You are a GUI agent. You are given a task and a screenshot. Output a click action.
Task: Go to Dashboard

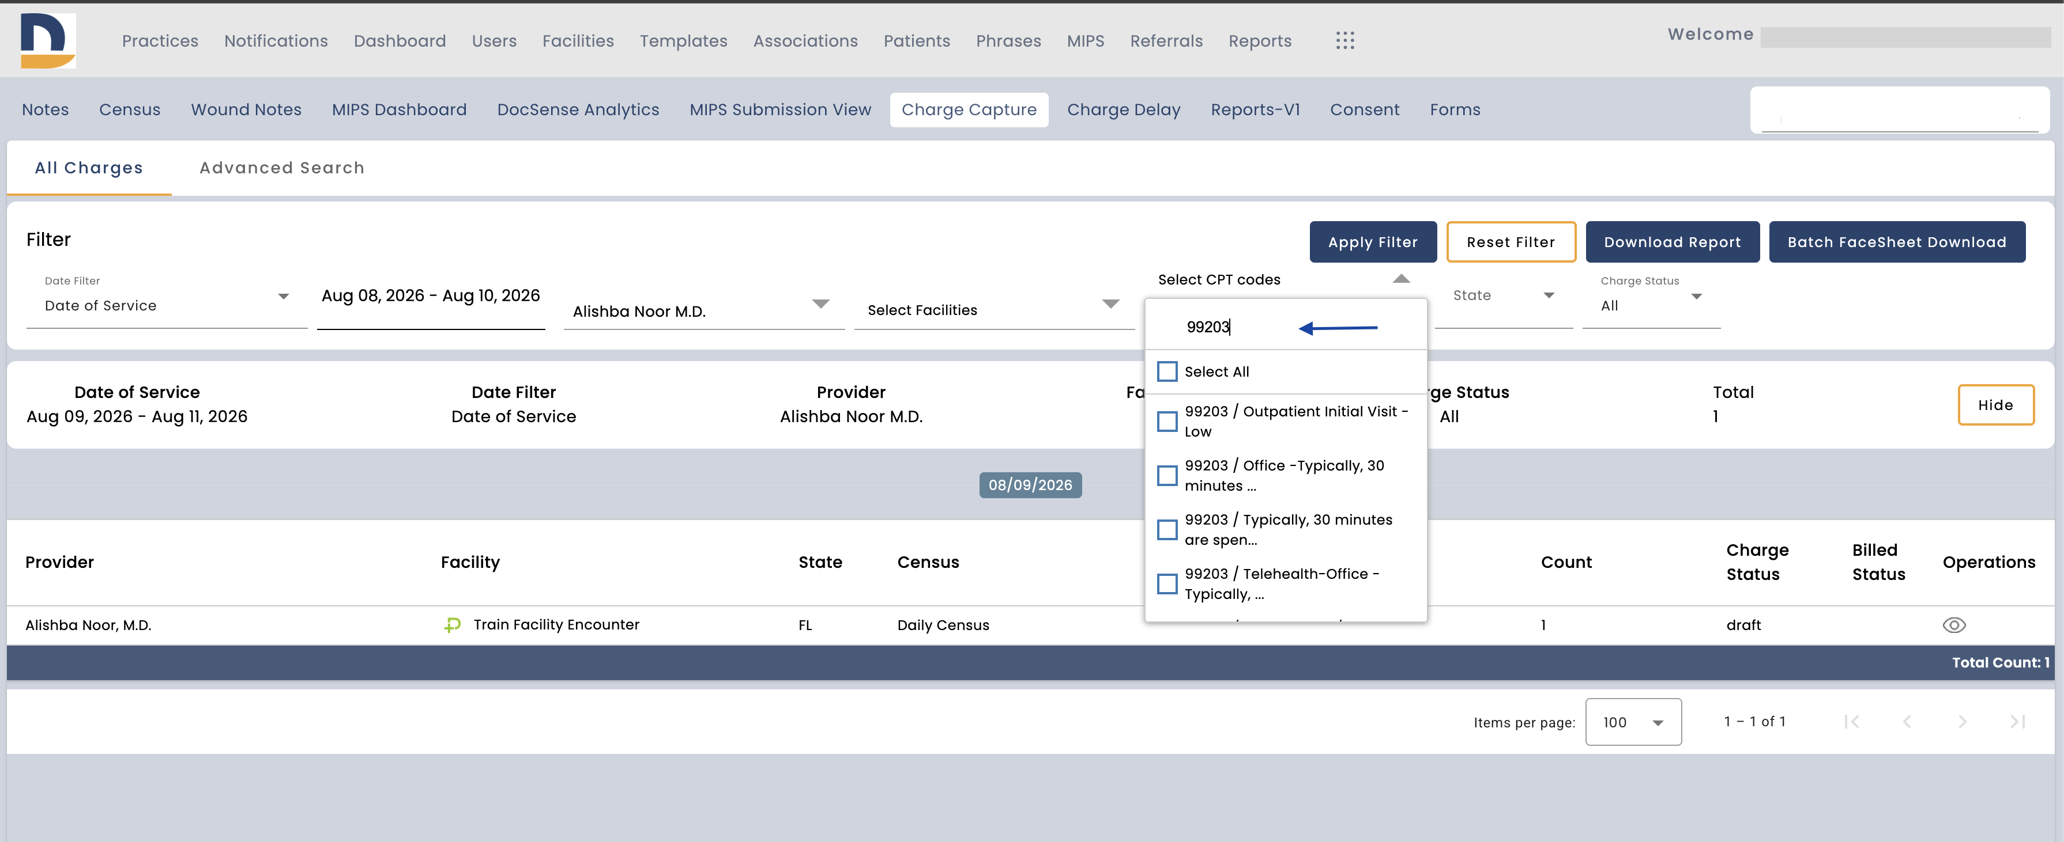pos(400,41)
